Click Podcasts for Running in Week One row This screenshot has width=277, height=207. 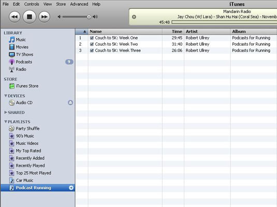tap(251, 38)
